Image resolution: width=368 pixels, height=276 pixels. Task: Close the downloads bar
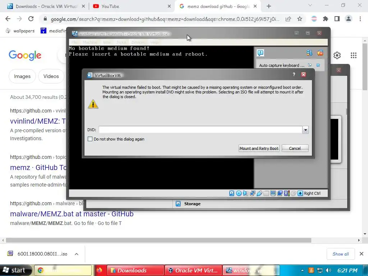coord(362,254)
